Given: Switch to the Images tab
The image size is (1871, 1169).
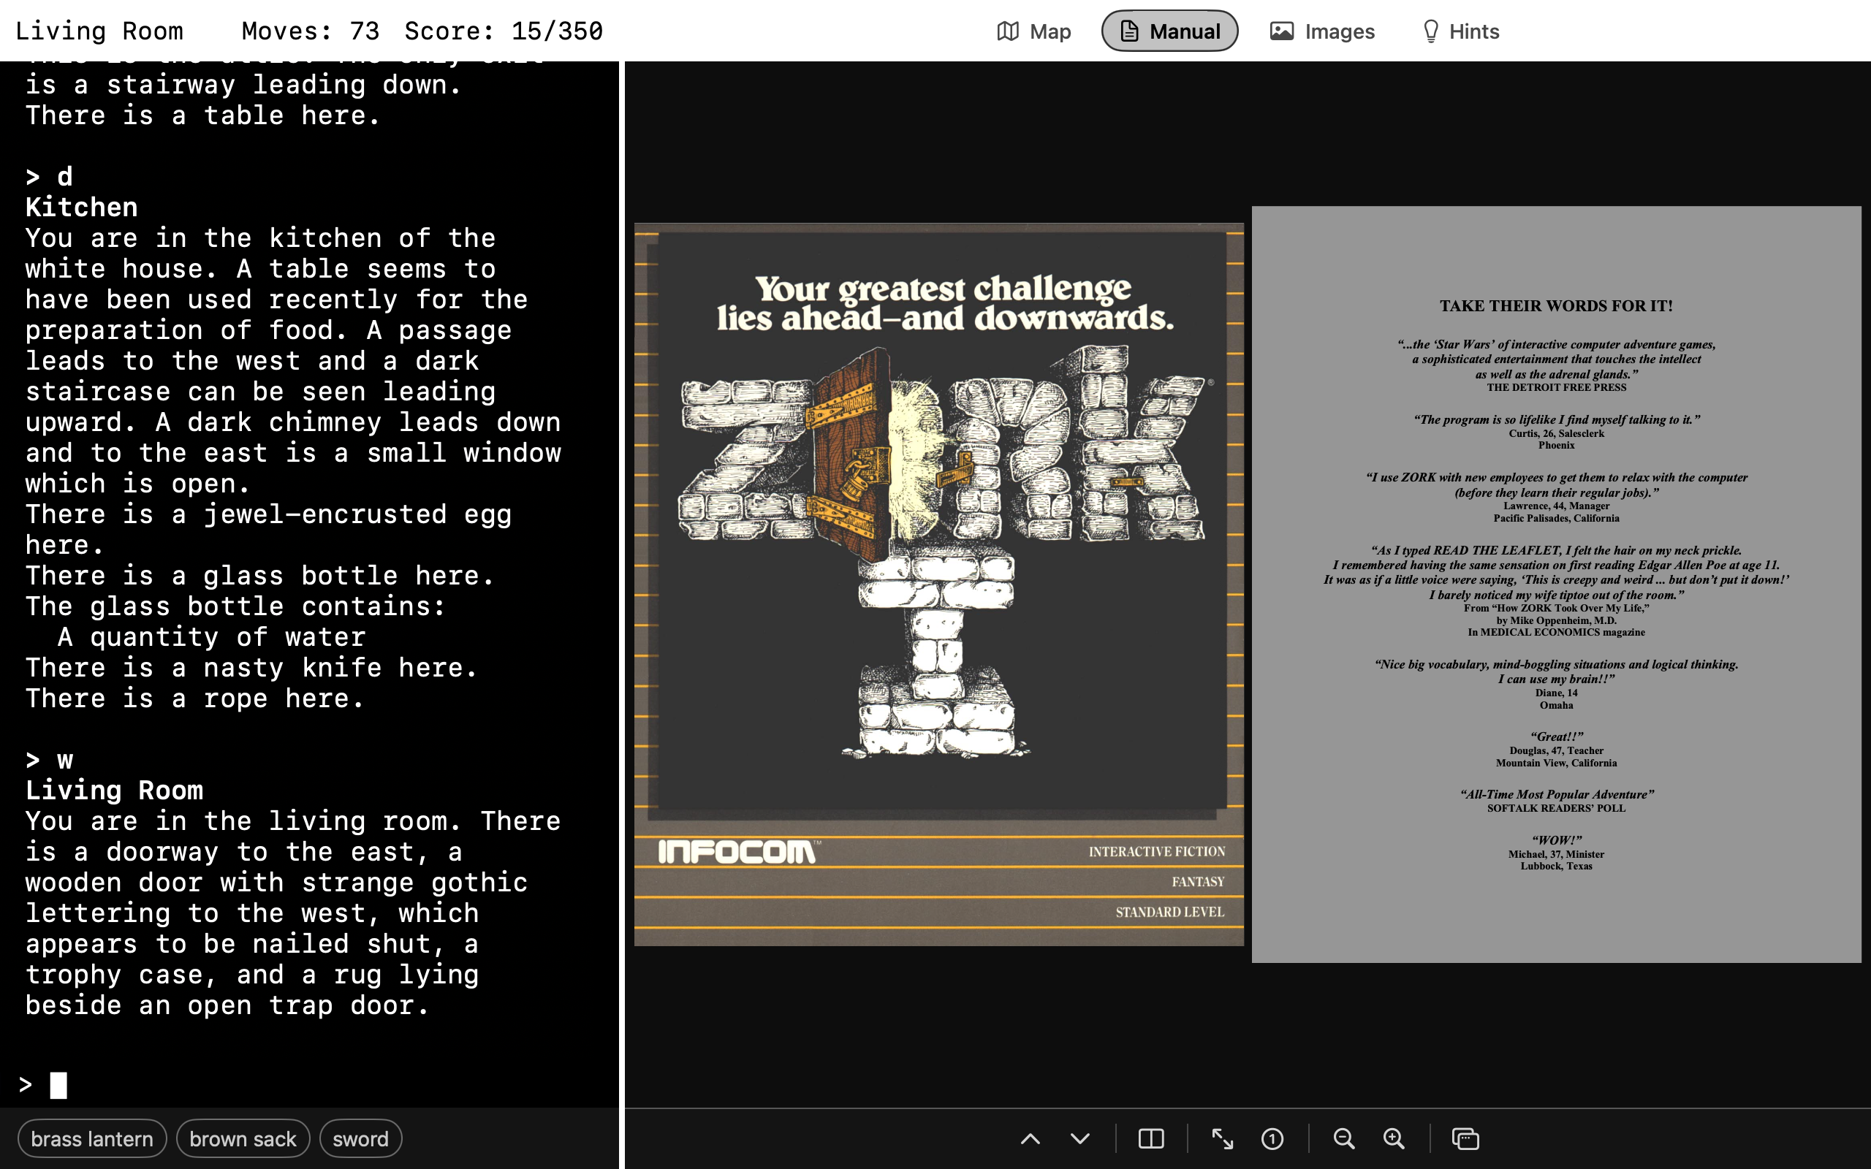Looking at the screenshot, I should (x=1322, y=31).
